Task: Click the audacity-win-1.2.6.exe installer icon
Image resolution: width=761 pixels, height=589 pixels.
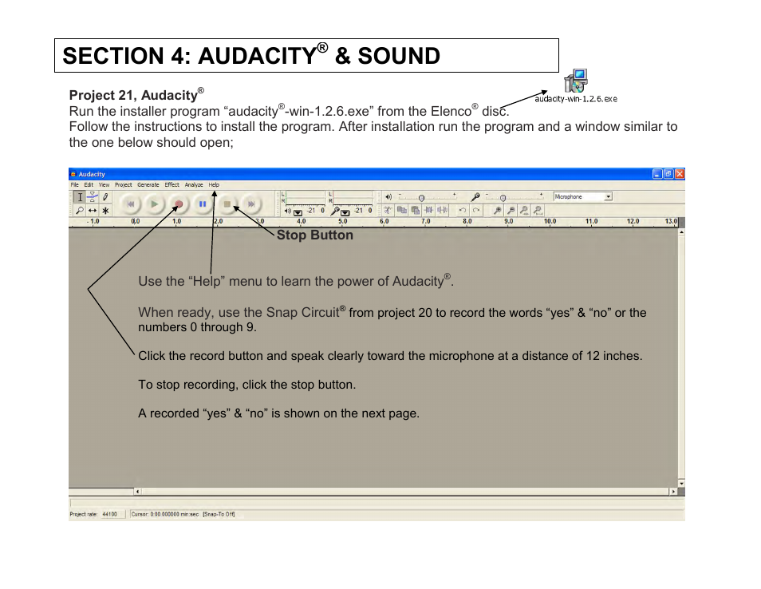Action: tap(576, 81)
